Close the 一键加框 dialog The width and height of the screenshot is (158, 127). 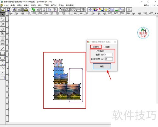click(115, 42)
